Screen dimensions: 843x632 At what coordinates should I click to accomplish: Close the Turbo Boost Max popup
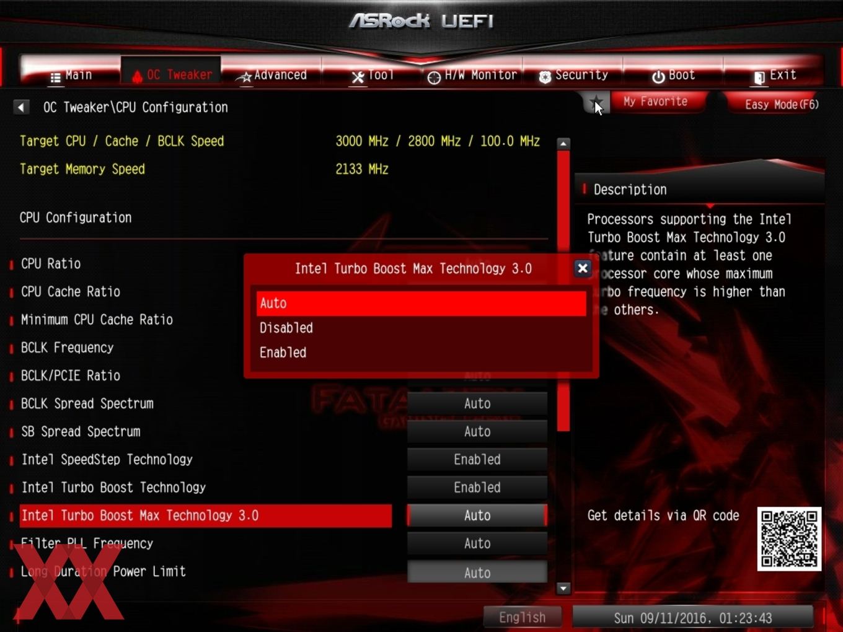pos(582,268)
